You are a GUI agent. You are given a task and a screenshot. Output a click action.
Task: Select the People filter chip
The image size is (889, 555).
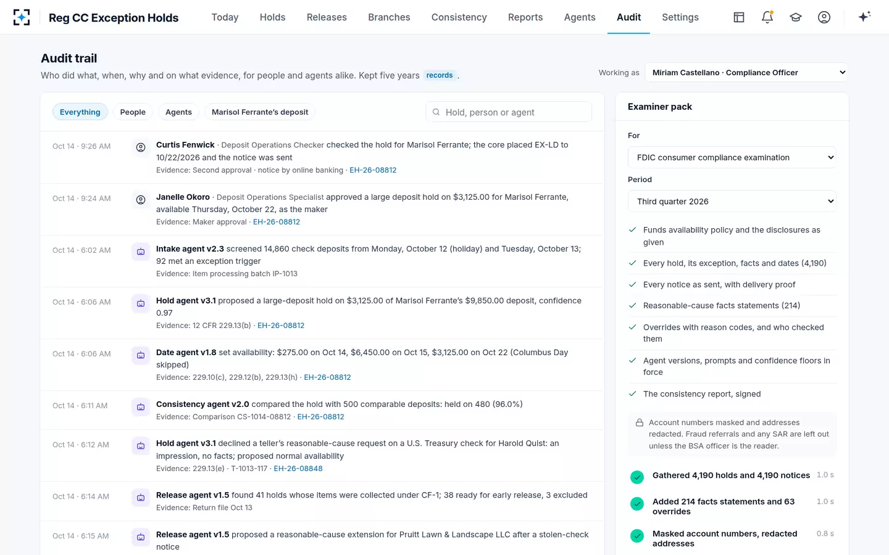click(x=133, y=112)
